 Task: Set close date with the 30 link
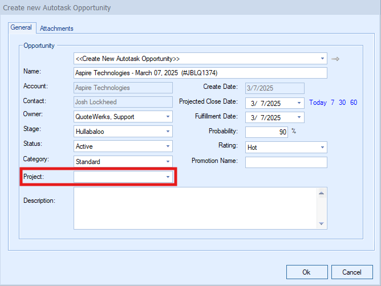342,103
